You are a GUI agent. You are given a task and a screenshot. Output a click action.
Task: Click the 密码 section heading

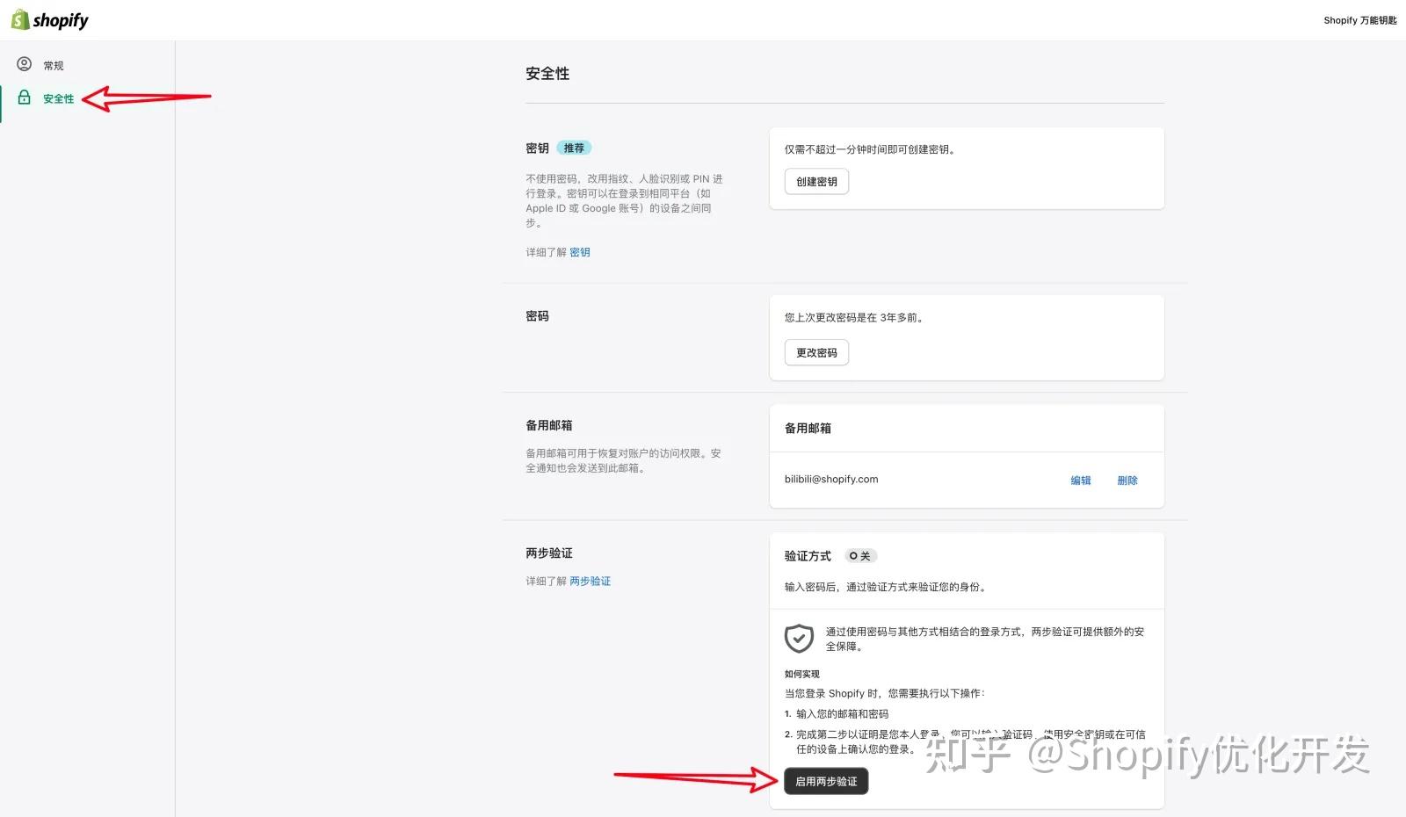(x=537, y=316)
